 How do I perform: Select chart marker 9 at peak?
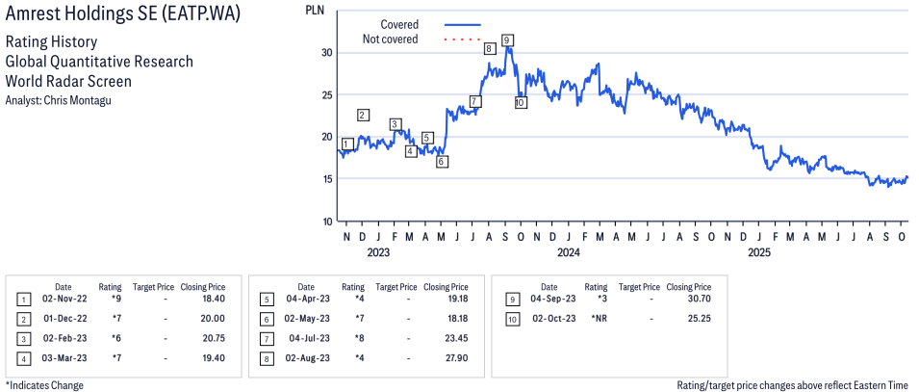506,39
